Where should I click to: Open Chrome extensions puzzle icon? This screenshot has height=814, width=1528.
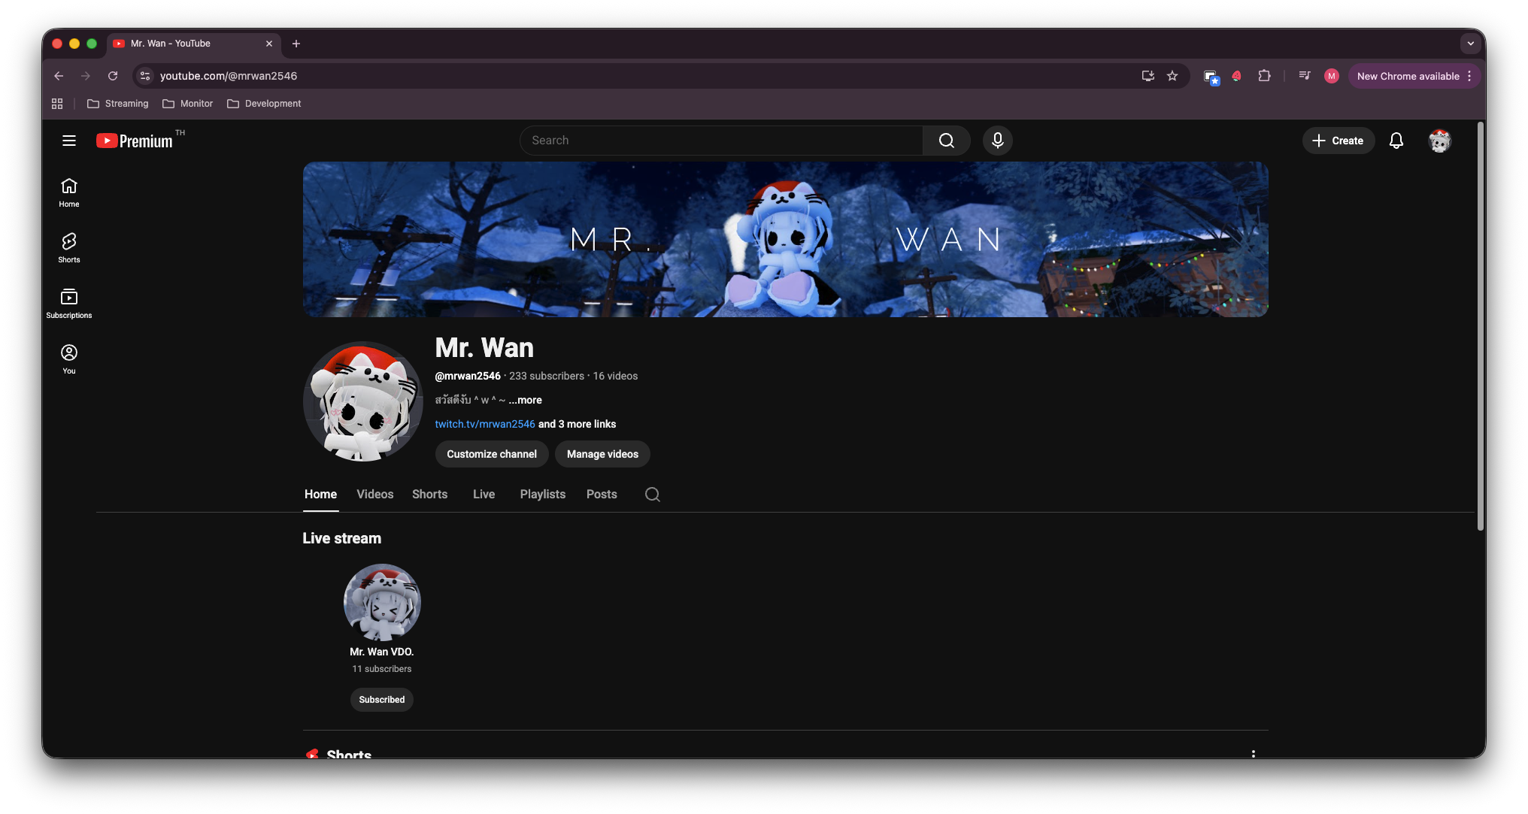[1264, 76]
